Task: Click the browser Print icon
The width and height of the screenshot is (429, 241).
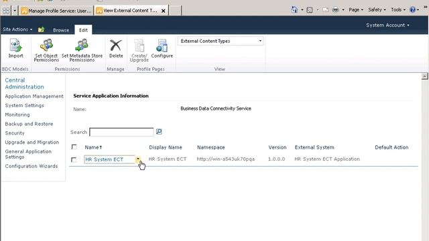Action: (335, 10)
